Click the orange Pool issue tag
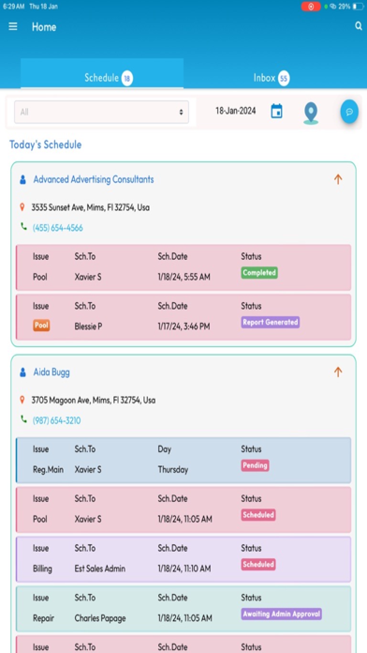Screen dimensions: 367x653 point(41,326)
